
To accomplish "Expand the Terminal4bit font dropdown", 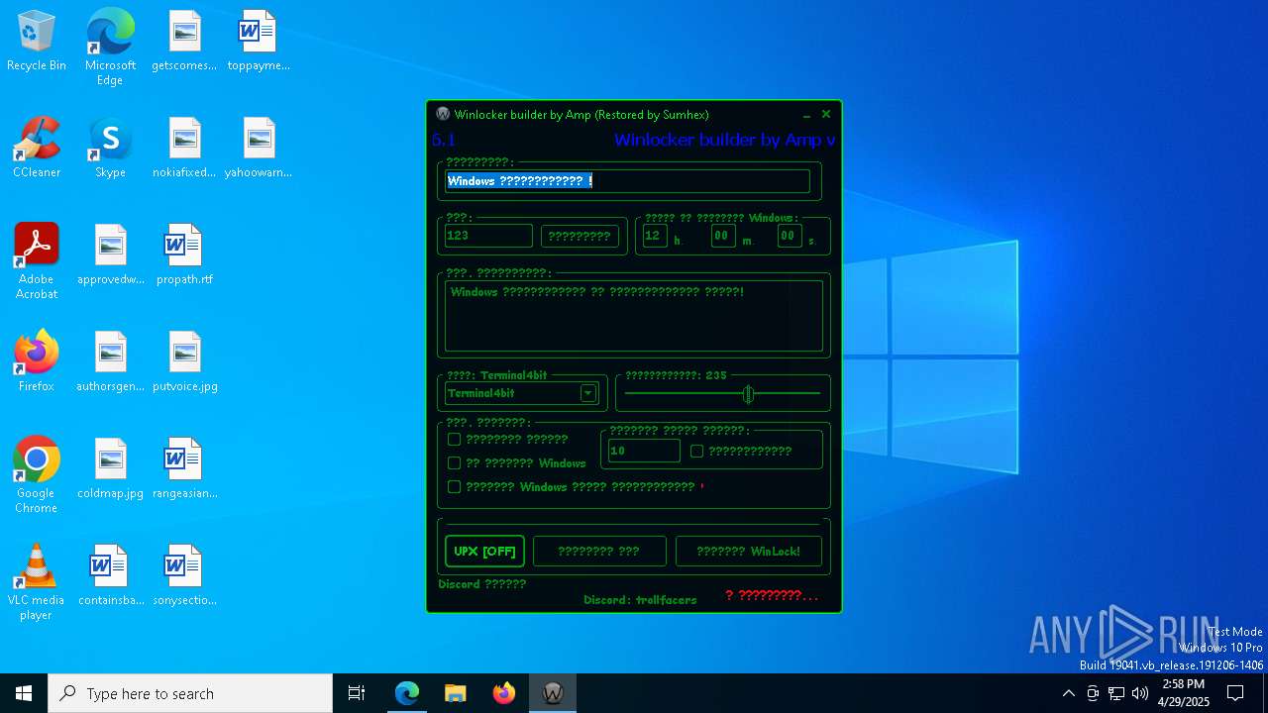I will click(587, 393).
